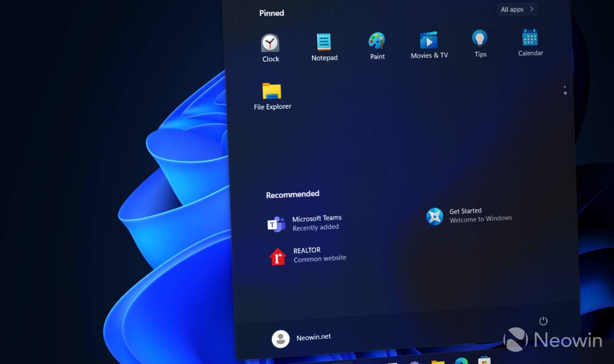Launch Microsoft Edge from the taskbar
Viewport: 614px width, 364px height.
(x=461, y=362)
